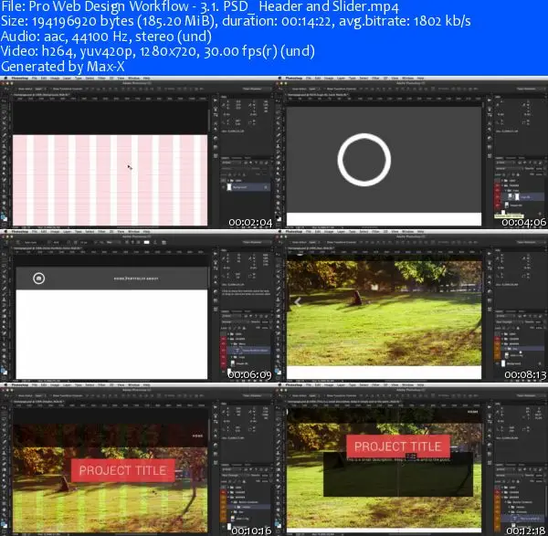Click Lock All icon in 00:08:13 Layers panel
548x536 pixels.
[x=518, y=328]
